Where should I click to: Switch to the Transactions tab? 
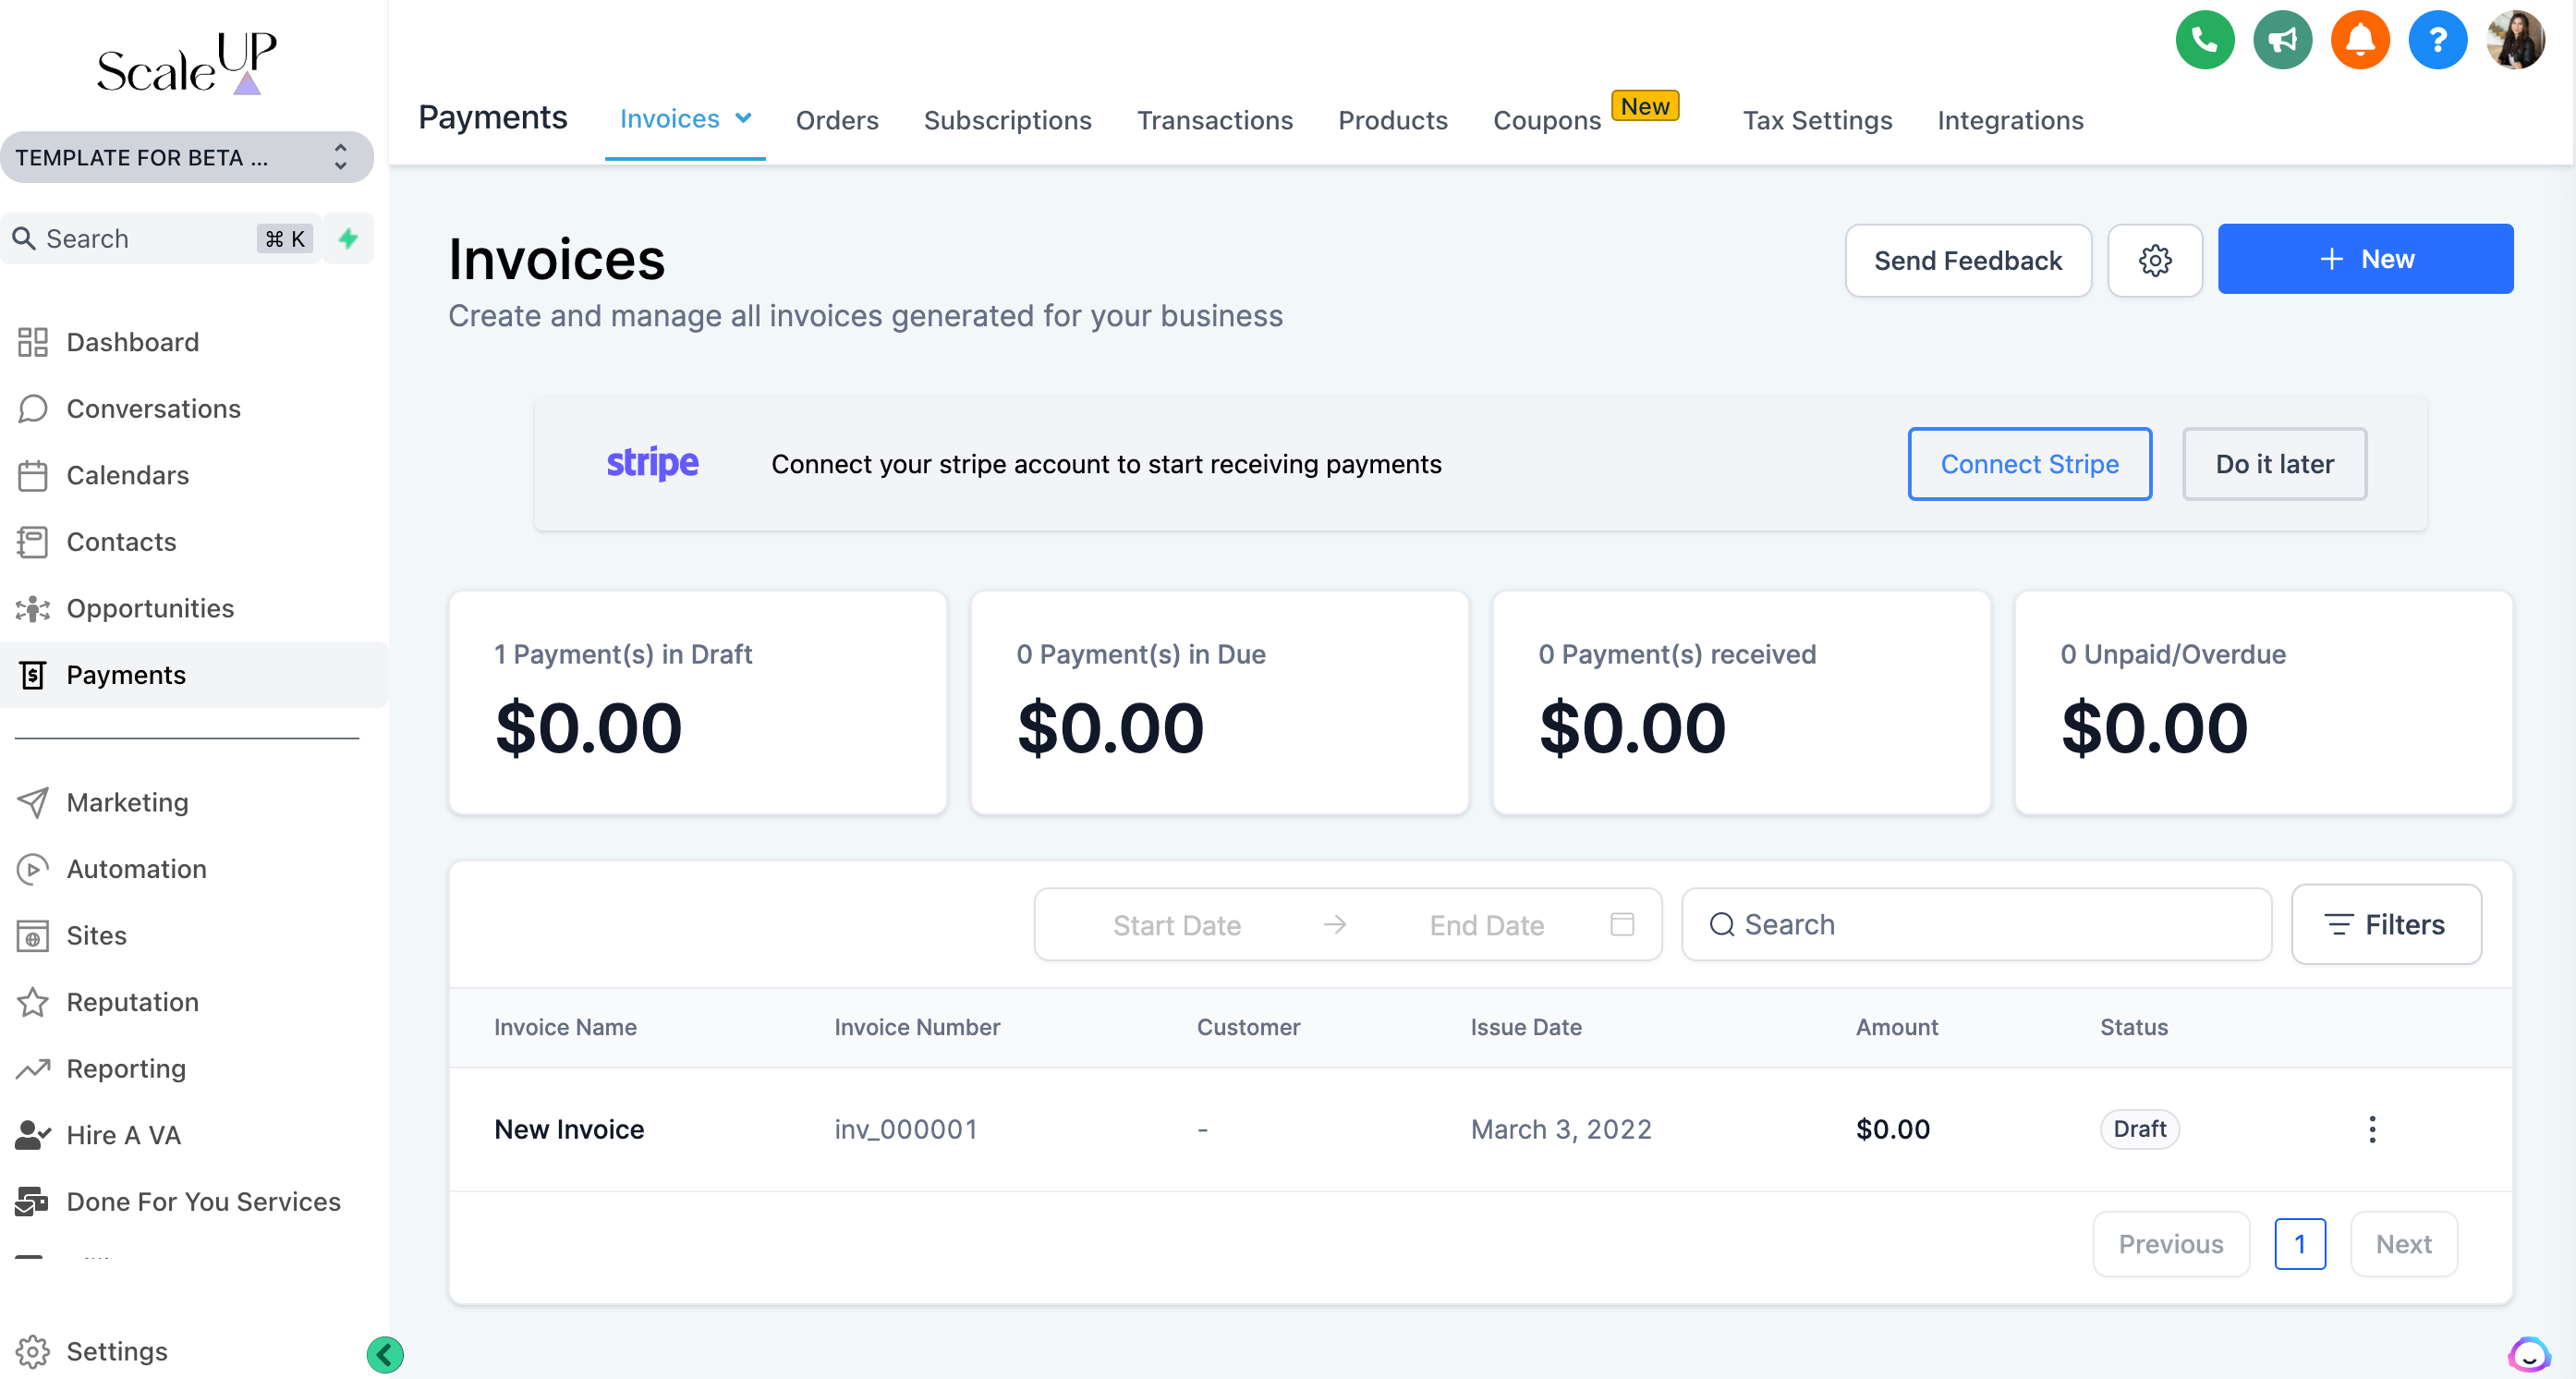(1214, 120)
